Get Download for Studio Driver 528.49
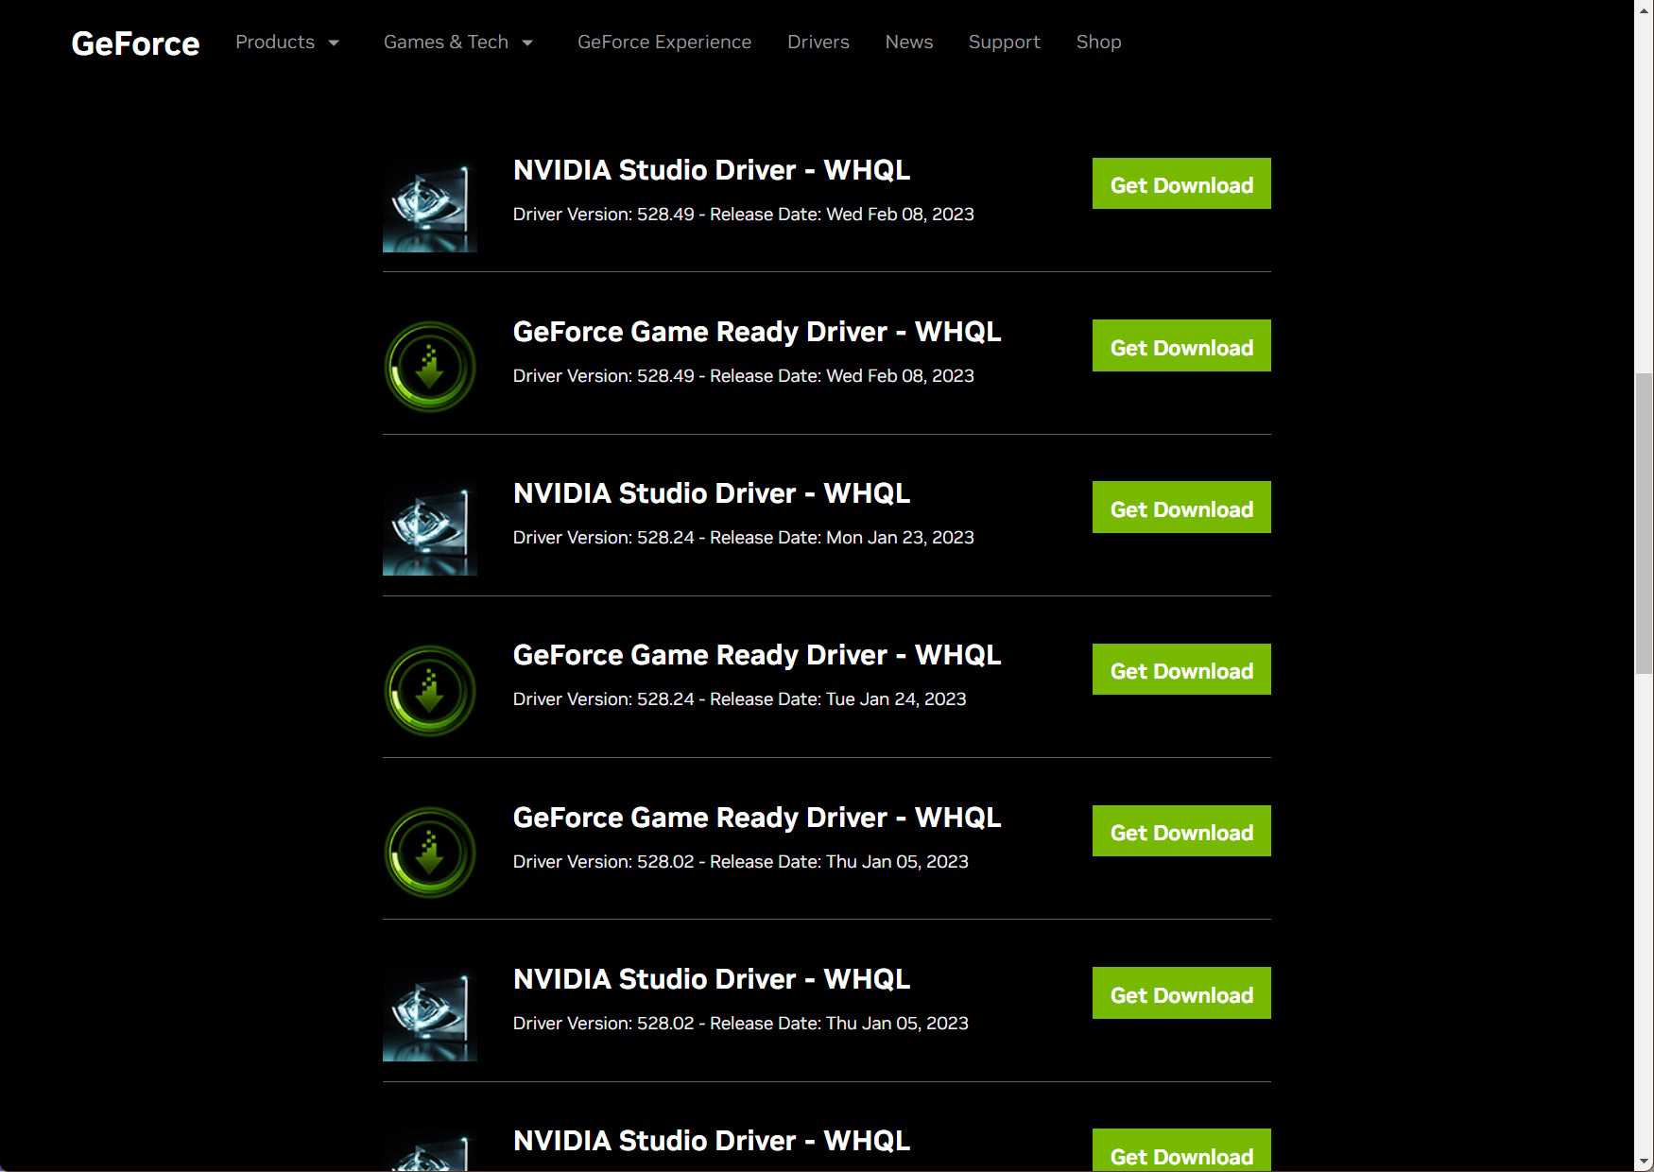This screenshot has width=1654, height=1172. pyautogui.click(x=1180, y=184)
